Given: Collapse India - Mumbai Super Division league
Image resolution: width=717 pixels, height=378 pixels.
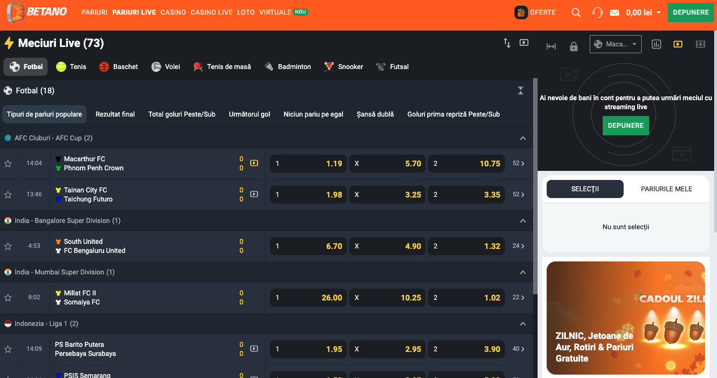Looking at the screenshot, I should [x=523, y=272].
